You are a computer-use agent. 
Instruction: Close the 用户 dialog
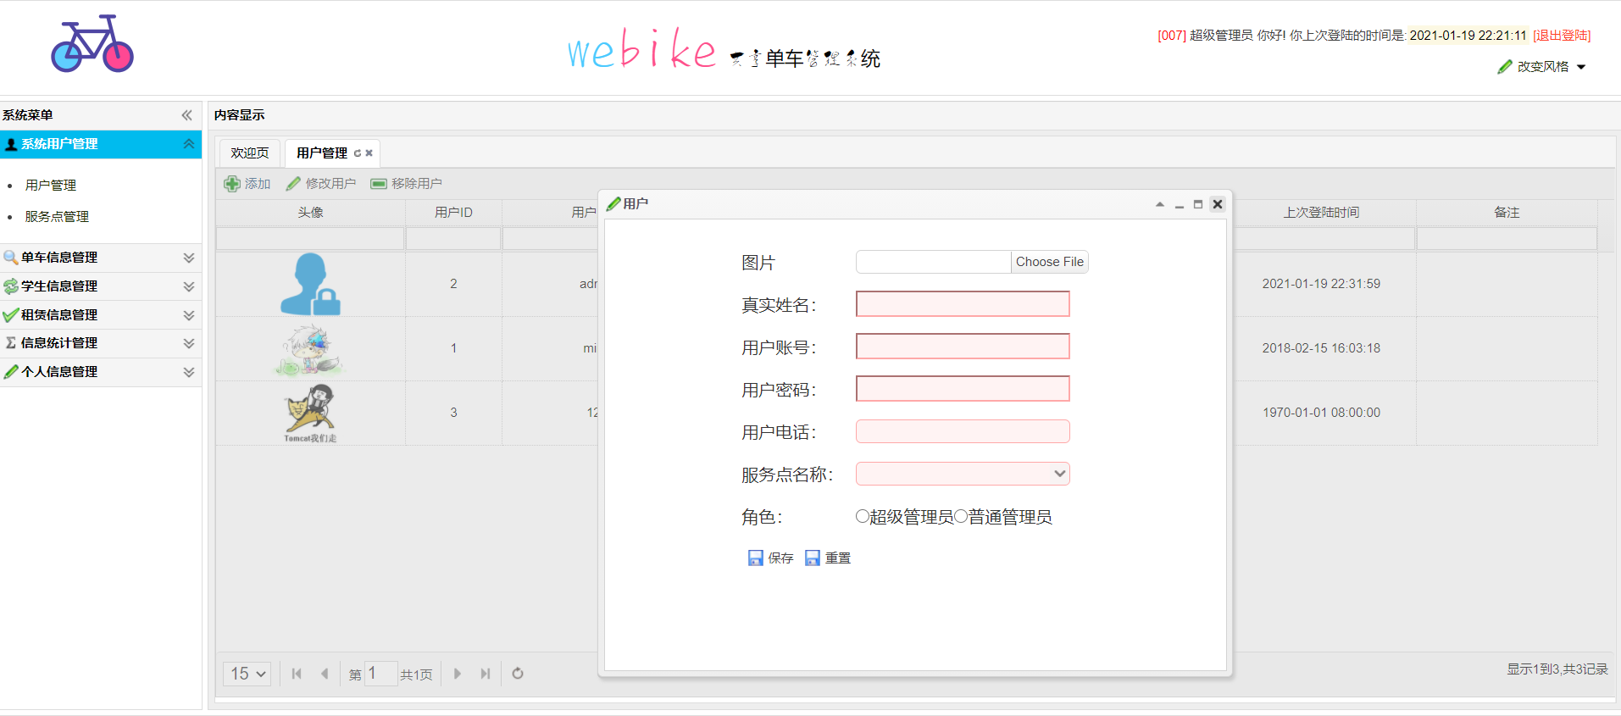pyautogui.click(x=1218, y=204)
